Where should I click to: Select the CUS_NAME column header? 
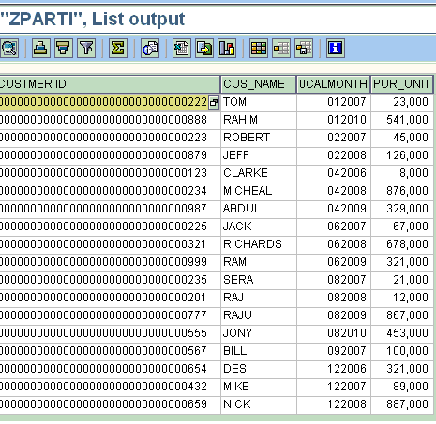[259, 84]
